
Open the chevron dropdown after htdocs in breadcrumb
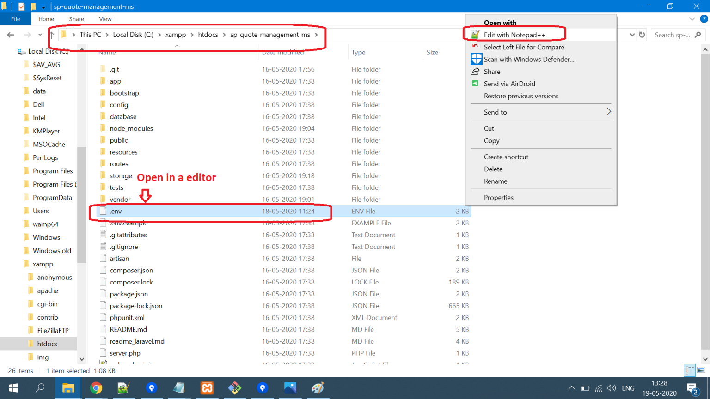click(x=224, y=35)
